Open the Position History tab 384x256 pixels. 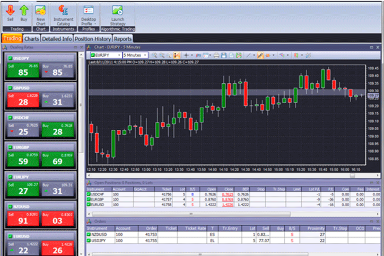click(x=92, y=39)
